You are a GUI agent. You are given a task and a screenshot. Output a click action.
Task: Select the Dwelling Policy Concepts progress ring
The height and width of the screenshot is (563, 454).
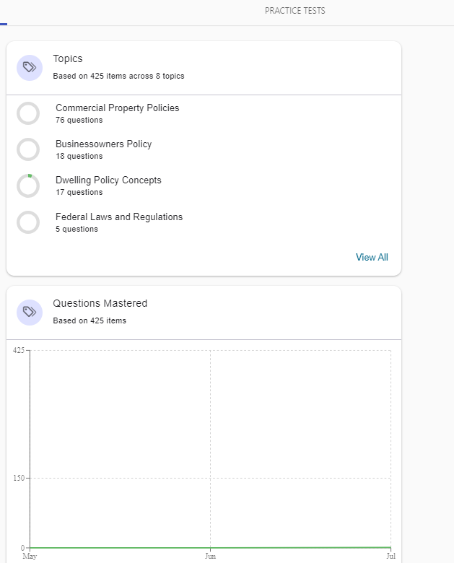coord(28,186)
